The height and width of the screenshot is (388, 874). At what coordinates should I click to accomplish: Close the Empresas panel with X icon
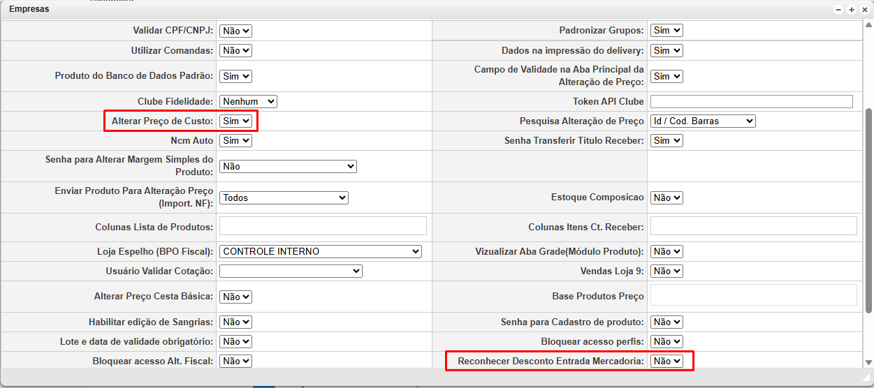tap(864, 10)
